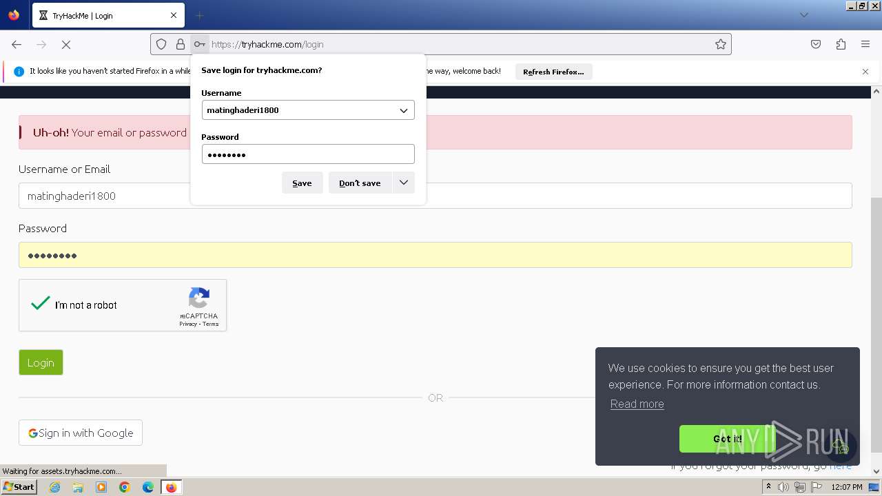Open the list all tabs chevron
The height and width of the screenshot is (496, 882).
click(x=803, y=15)
